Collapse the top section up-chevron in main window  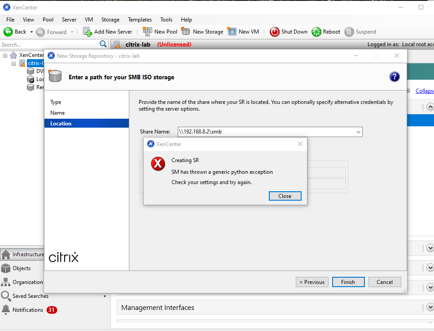point(430,107)
